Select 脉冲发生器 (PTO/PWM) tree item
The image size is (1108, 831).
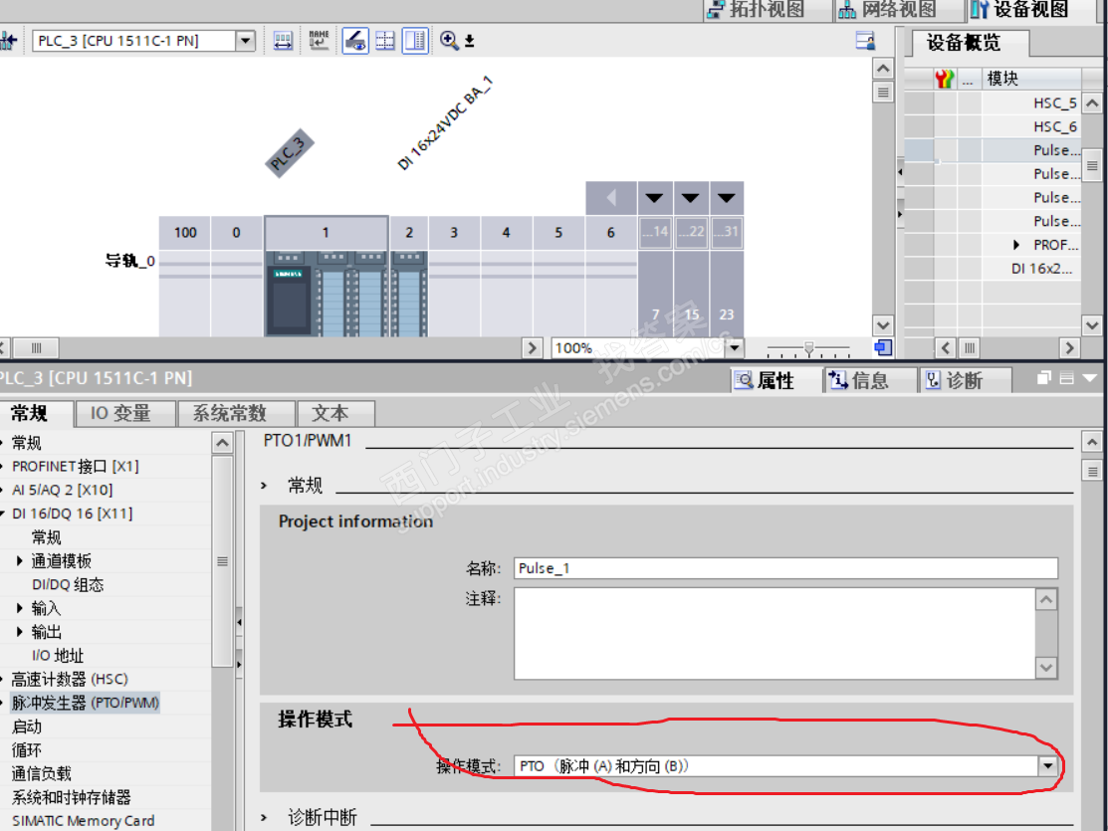(86, 703)
